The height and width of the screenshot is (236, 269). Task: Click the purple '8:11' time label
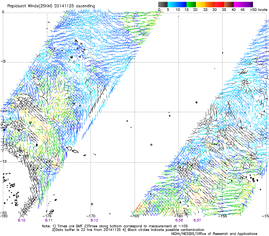click(x=49, y=220)
